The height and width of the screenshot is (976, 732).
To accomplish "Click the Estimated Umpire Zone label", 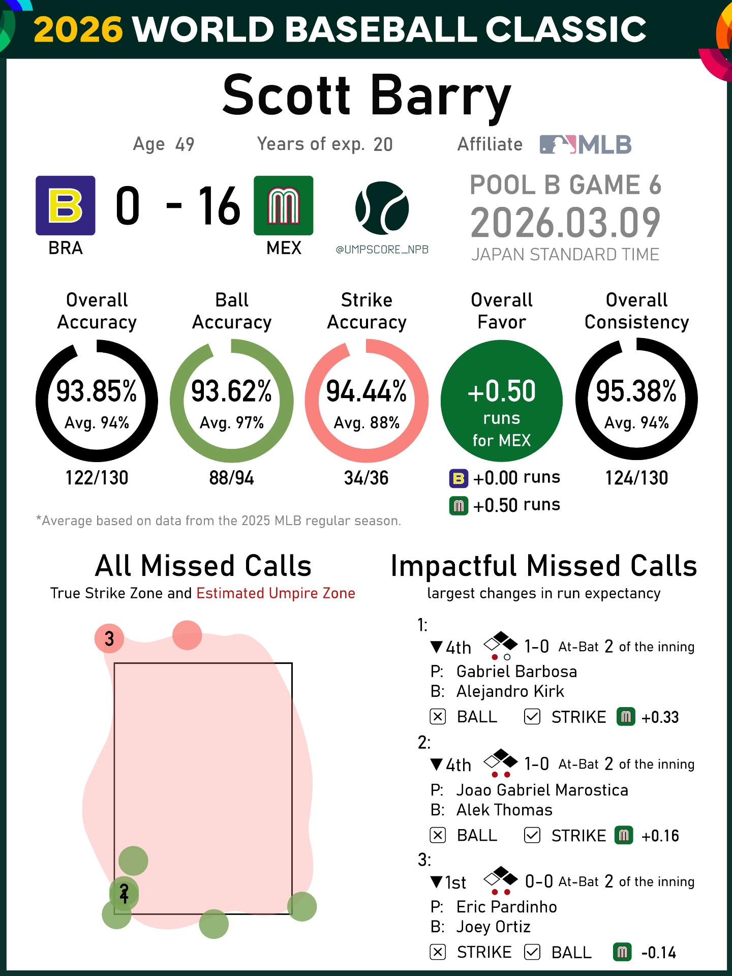I will [276, 593].
